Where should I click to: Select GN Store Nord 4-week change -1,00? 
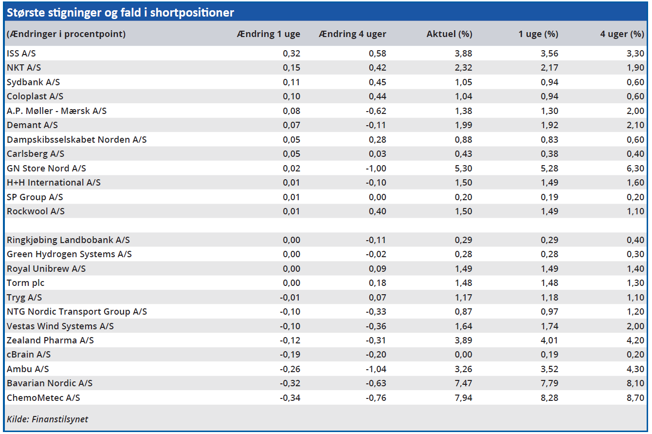(x=376, y=168)
